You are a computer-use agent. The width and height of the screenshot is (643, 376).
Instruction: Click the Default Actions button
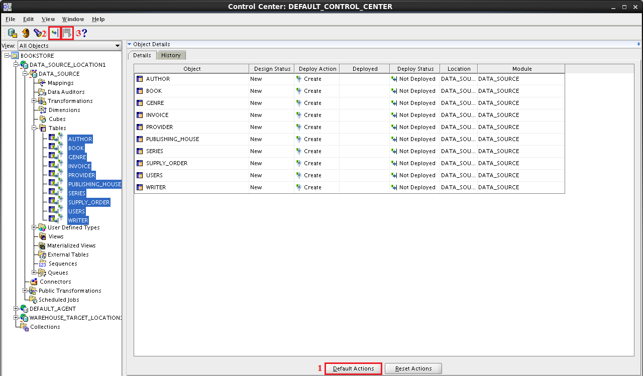coord(354,368)
